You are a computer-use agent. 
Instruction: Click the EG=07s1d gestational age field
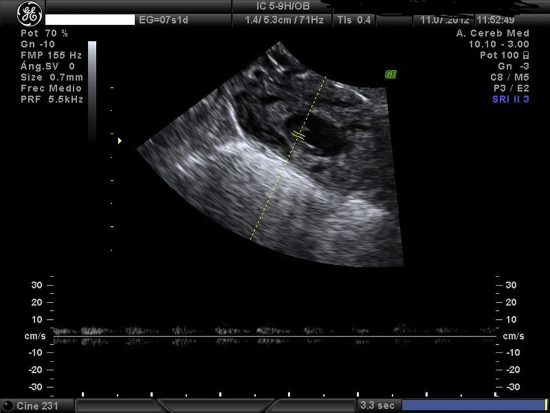click(163, 20)
